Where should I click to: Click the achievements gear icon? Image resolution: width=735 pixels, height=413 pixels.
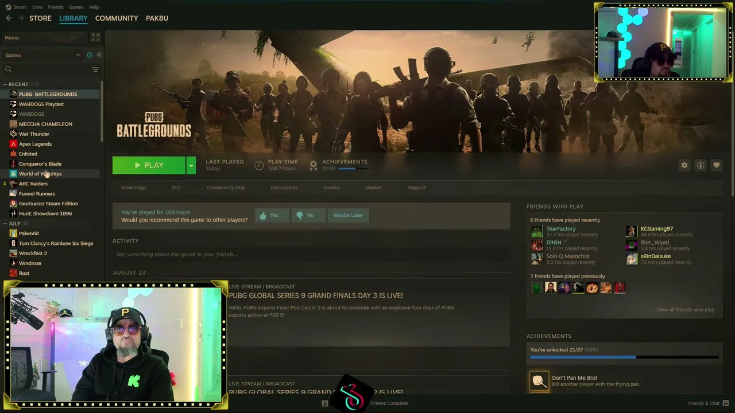point(314,165)
